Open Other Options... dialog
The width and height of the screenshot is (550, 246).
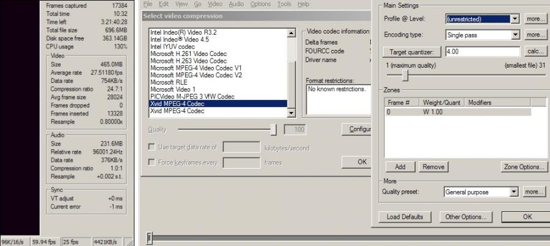466,217
